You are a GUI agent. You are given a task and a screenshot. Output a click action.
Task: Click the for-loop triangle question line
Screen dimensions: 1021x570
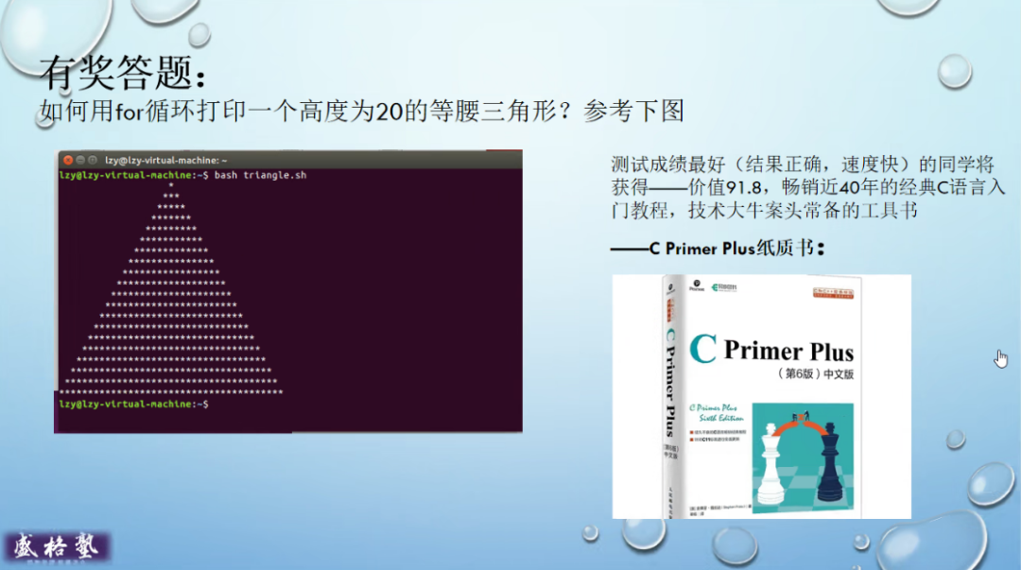(361, 111)
